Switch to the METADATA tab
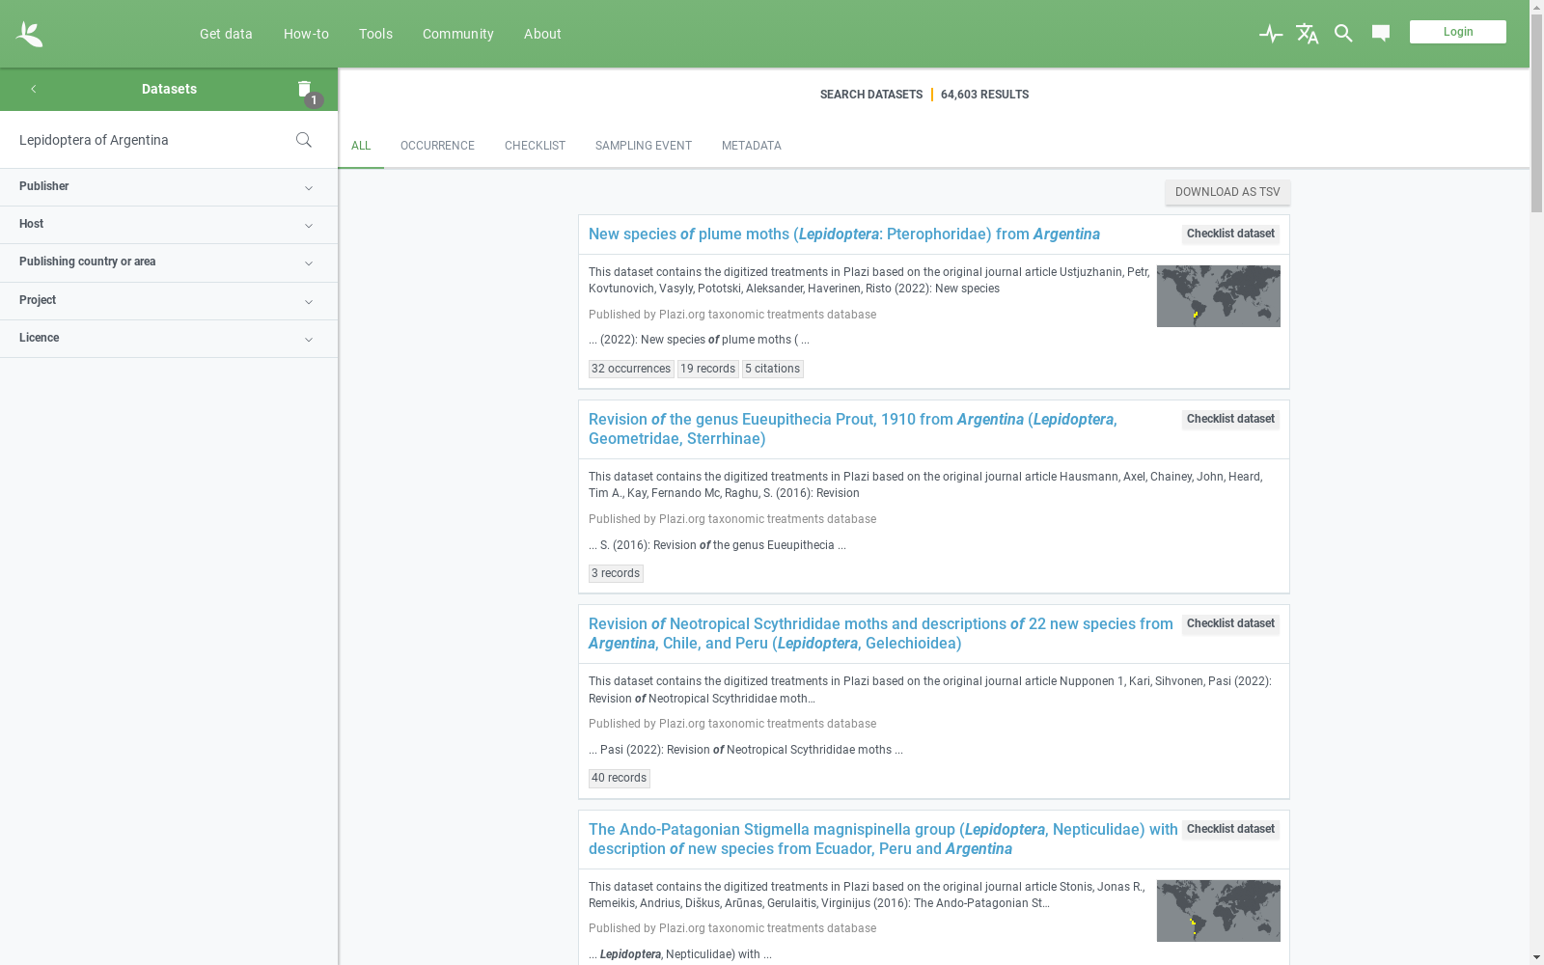The height and width of the screenshot is (965, 1544). tap(752, 146)
